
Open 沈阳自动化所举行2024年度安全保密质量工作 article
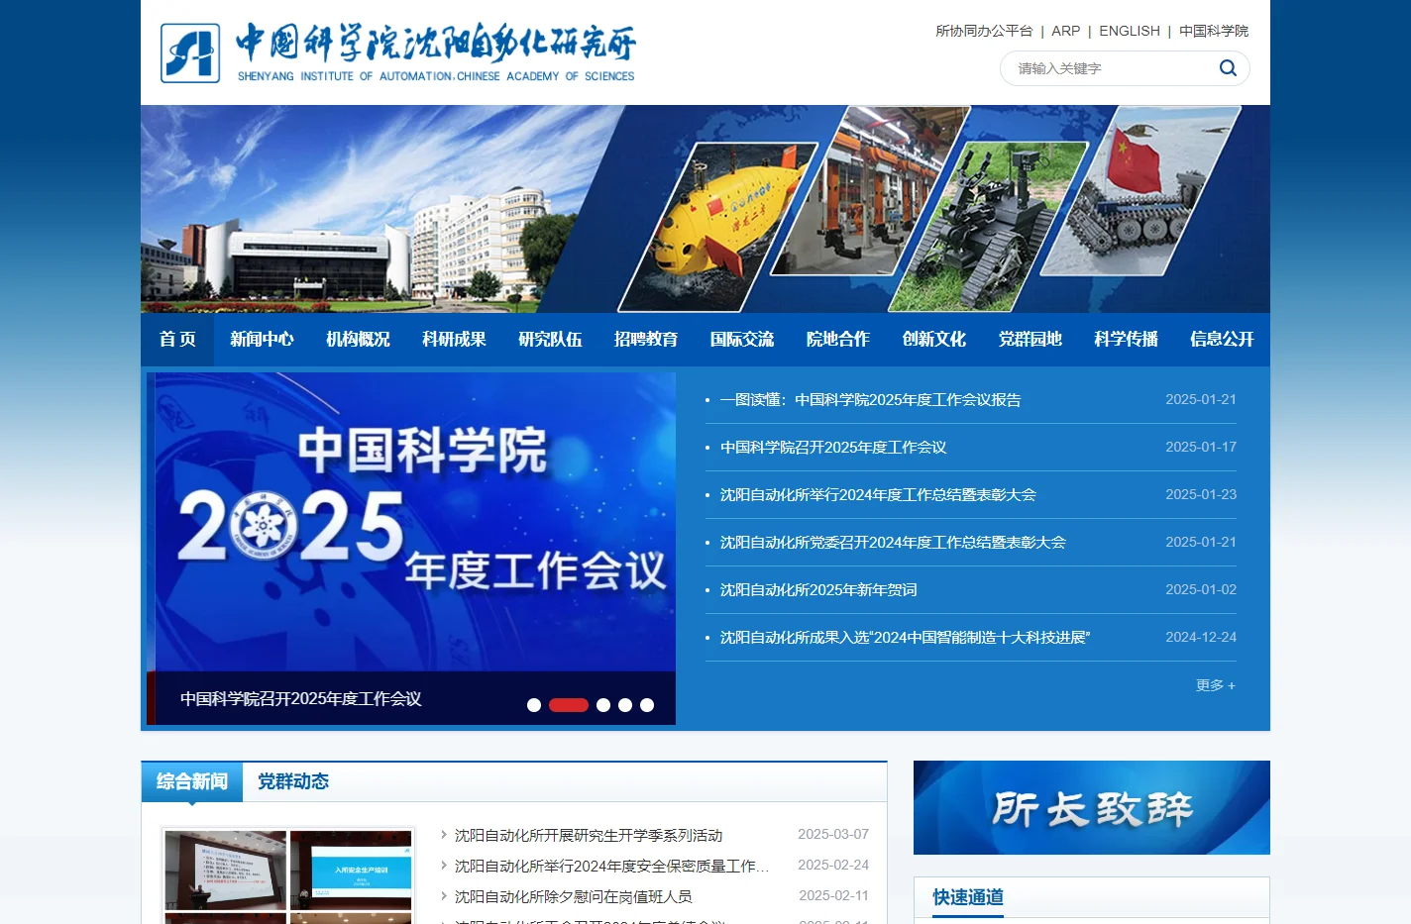611,866
